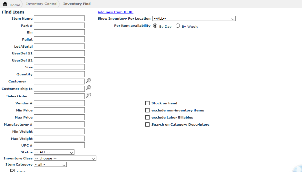Open the Status dropdown
Viewport: 302px width, 172px height.
tap(54, 152)
